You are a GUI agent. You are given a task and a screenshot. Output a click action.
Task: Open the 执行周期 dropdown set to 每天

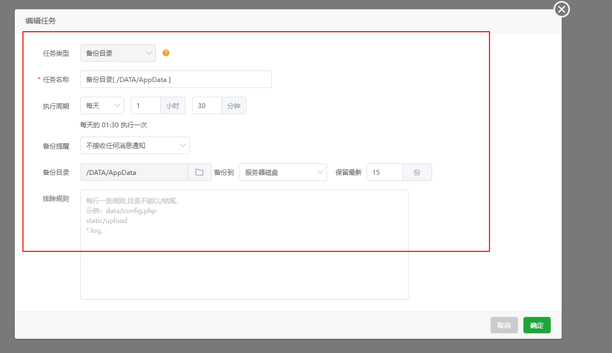click(x=102, y=105)
